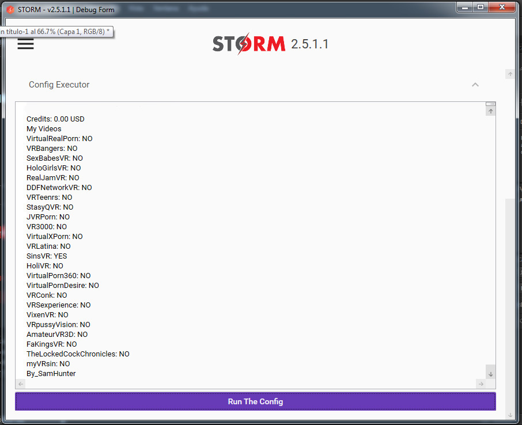Click the 'SinsVR: YES' line
The height and width of the screenshot is (425, 522).
47,256
